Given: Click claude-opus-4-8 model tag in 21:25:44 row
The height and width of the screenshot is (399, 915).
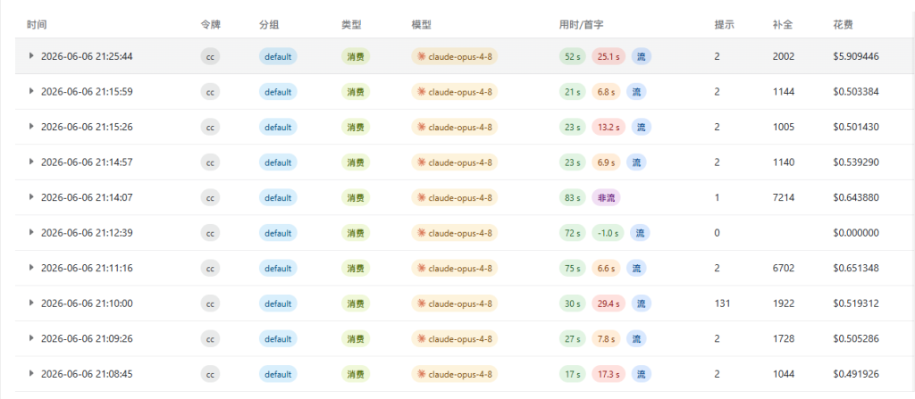Looking at the screenshot, I should pyautogui.click(x=454, y=56).
